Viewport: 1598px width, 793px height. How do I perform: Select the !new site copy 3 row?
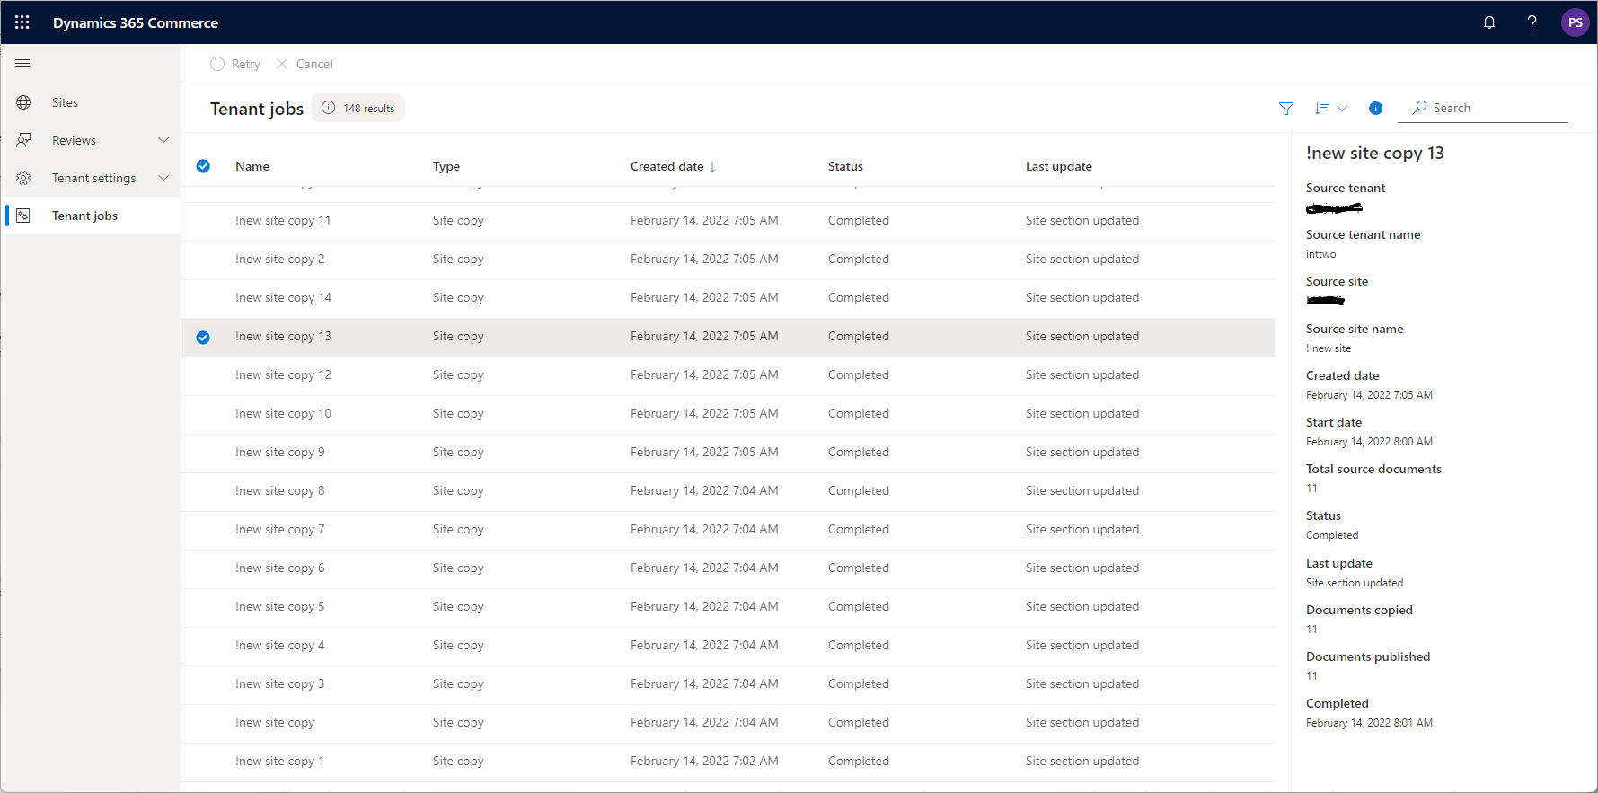728,684
